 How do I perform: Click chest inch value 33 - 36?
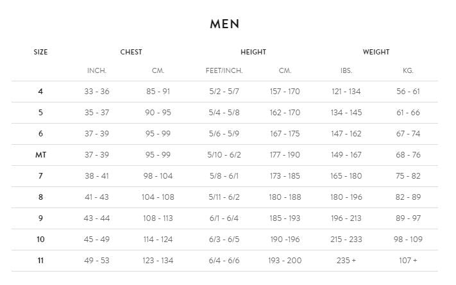[97, 92]
